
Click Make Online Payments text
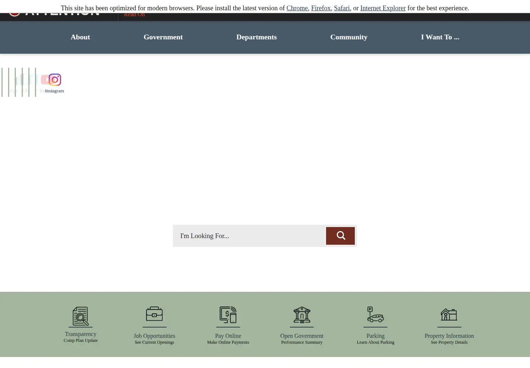228,342
